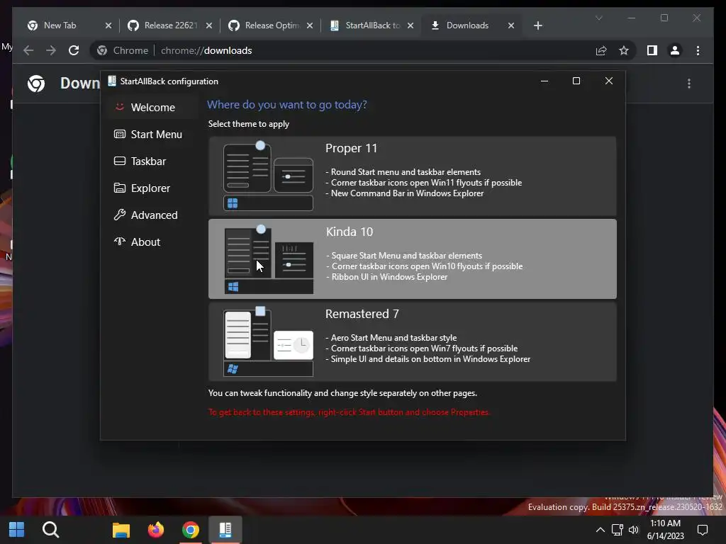Close the StartAllBack browser tab
The image size is (726, 544).
pos(411,25)
